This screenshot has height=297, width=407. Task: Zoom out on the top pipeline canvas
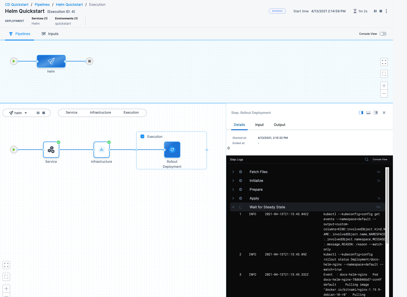(384, 93)
